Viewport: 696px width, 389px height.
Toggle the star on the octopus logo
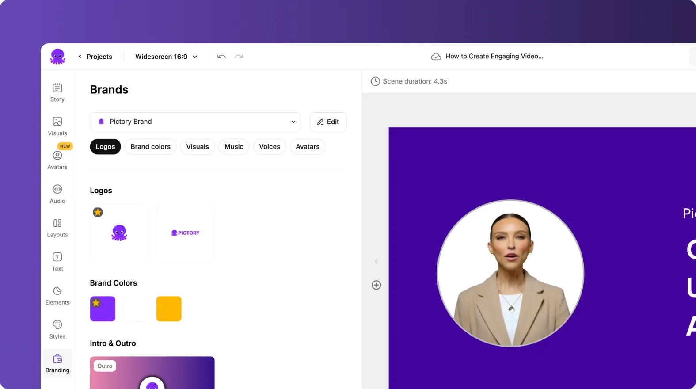point(98,212)
